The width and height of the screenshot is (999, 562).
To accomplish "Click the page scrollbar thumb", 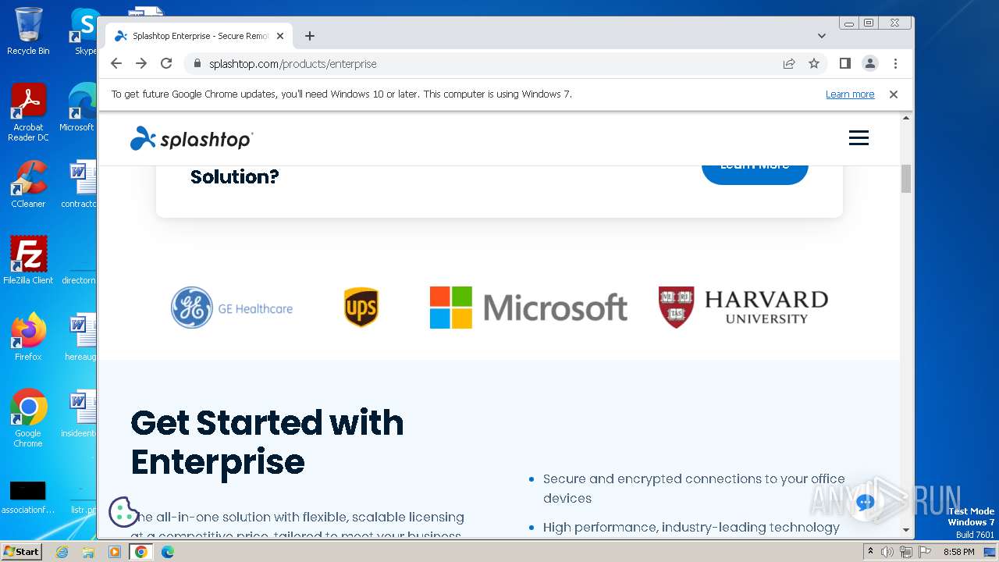I will 906,178.
